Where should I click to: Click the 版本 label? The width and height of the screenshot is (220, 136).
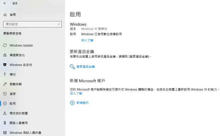pyautogui.click(x=73, y=29)
